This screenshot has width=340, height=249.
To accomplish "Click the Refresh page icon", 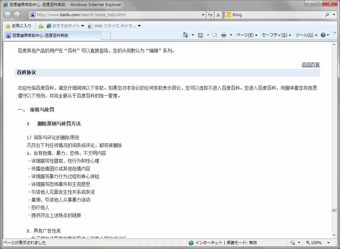I will pyautogui.click(x=210, y=15).
